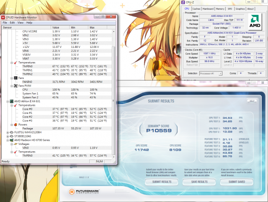Click the FUJITSU MHV2120BH drive icon
268x202 pixels.
point(11,132)
